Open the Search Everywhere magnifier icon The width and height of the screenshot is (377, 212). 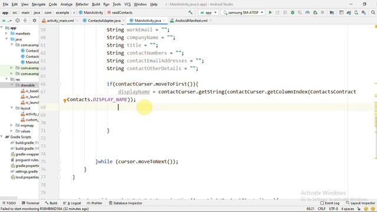[x=373, y=12]
